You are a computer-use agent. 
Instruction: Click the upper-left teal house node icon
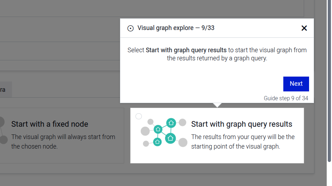coord(158,129)
